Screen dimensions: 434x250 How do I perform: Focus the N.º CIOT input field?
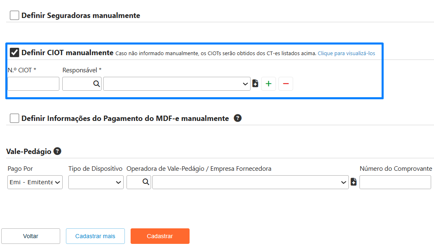[x=34, y=84]
